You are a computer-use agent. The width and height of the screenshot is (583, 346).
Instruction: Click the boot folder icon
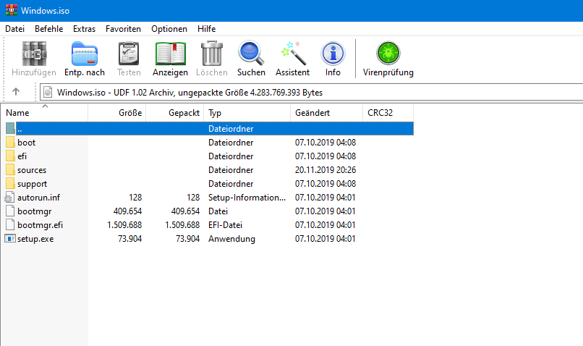click(x=10, y=142)
